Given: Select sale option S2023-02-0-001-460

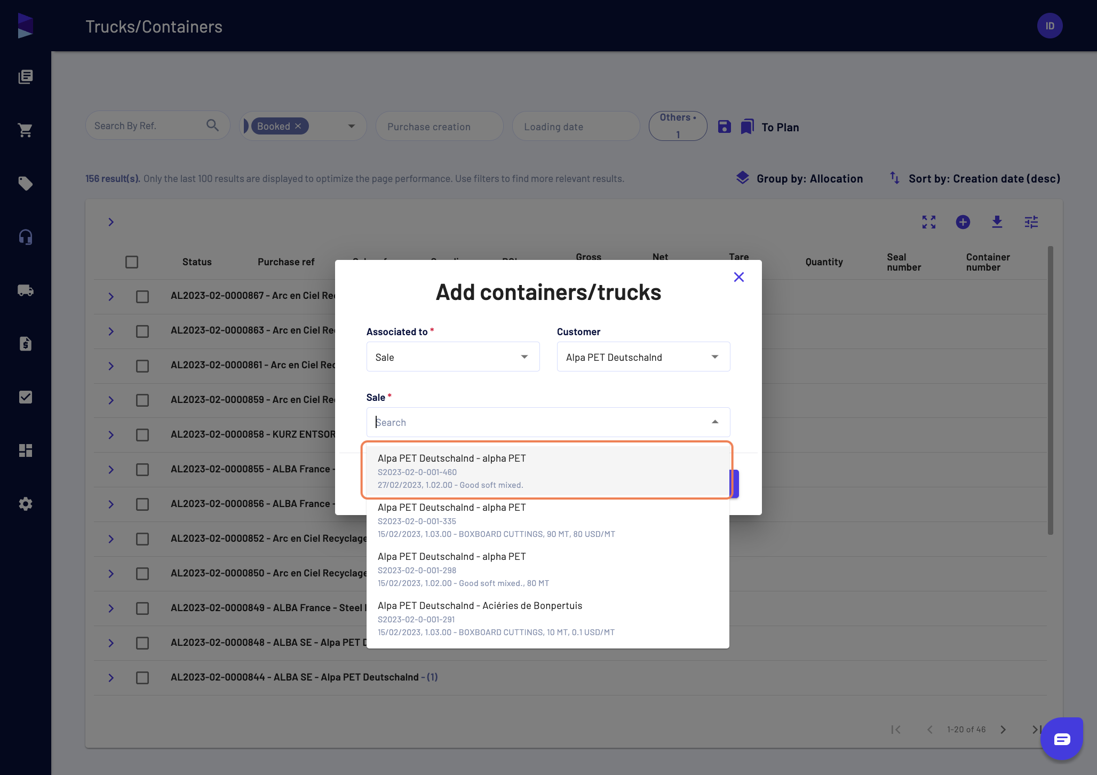Looking at the screenshot, I should coord(548,471).
